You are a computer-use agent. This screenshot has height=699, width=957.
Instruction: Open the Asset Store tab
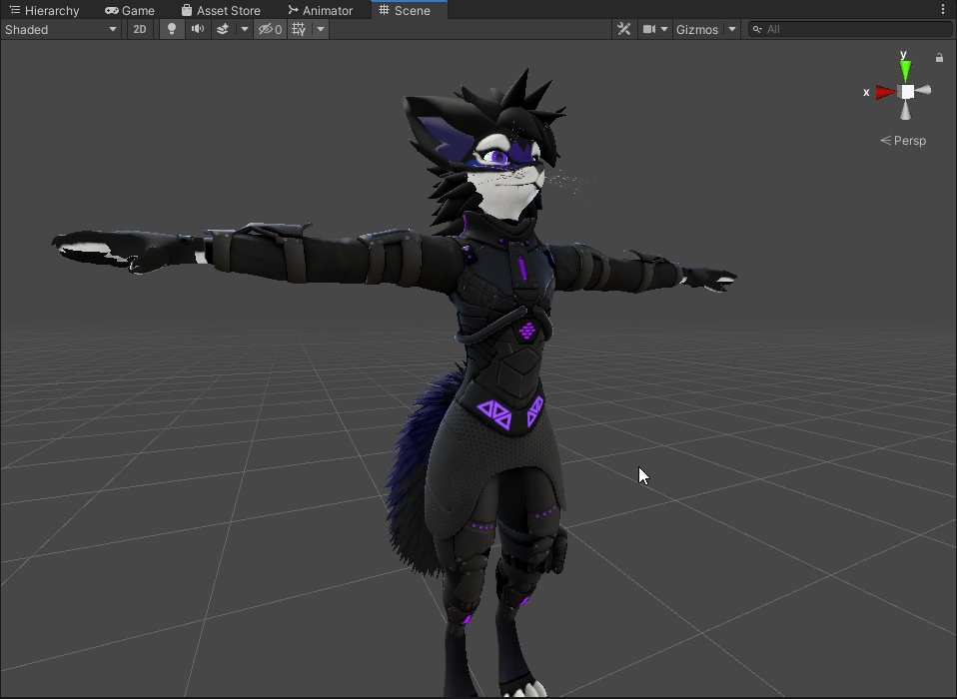point(221,10)
